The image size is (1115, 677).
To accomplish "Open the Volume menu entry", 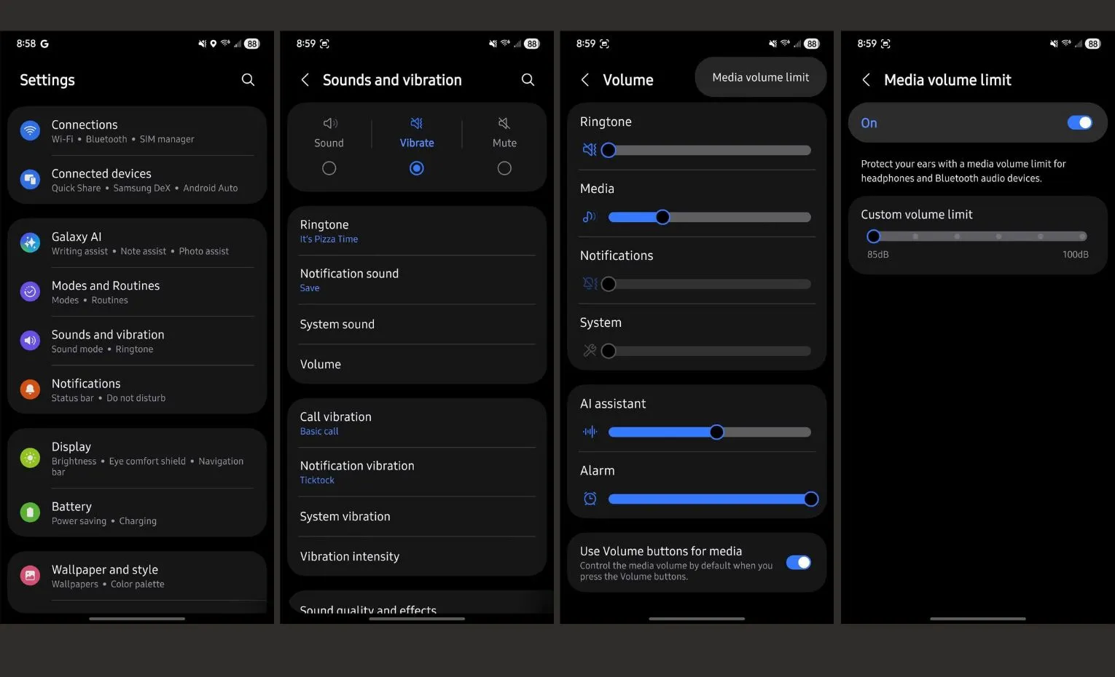I will click(417, 364).
